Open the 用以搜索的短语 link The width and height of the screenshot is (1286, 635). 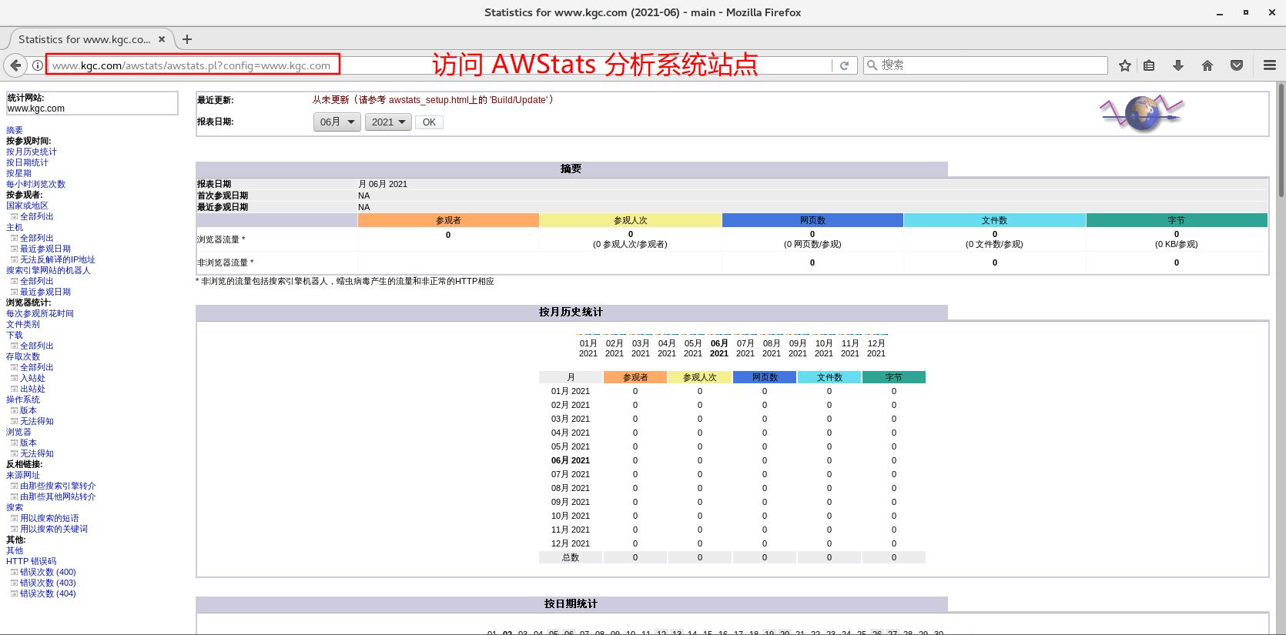click(49, 518)
